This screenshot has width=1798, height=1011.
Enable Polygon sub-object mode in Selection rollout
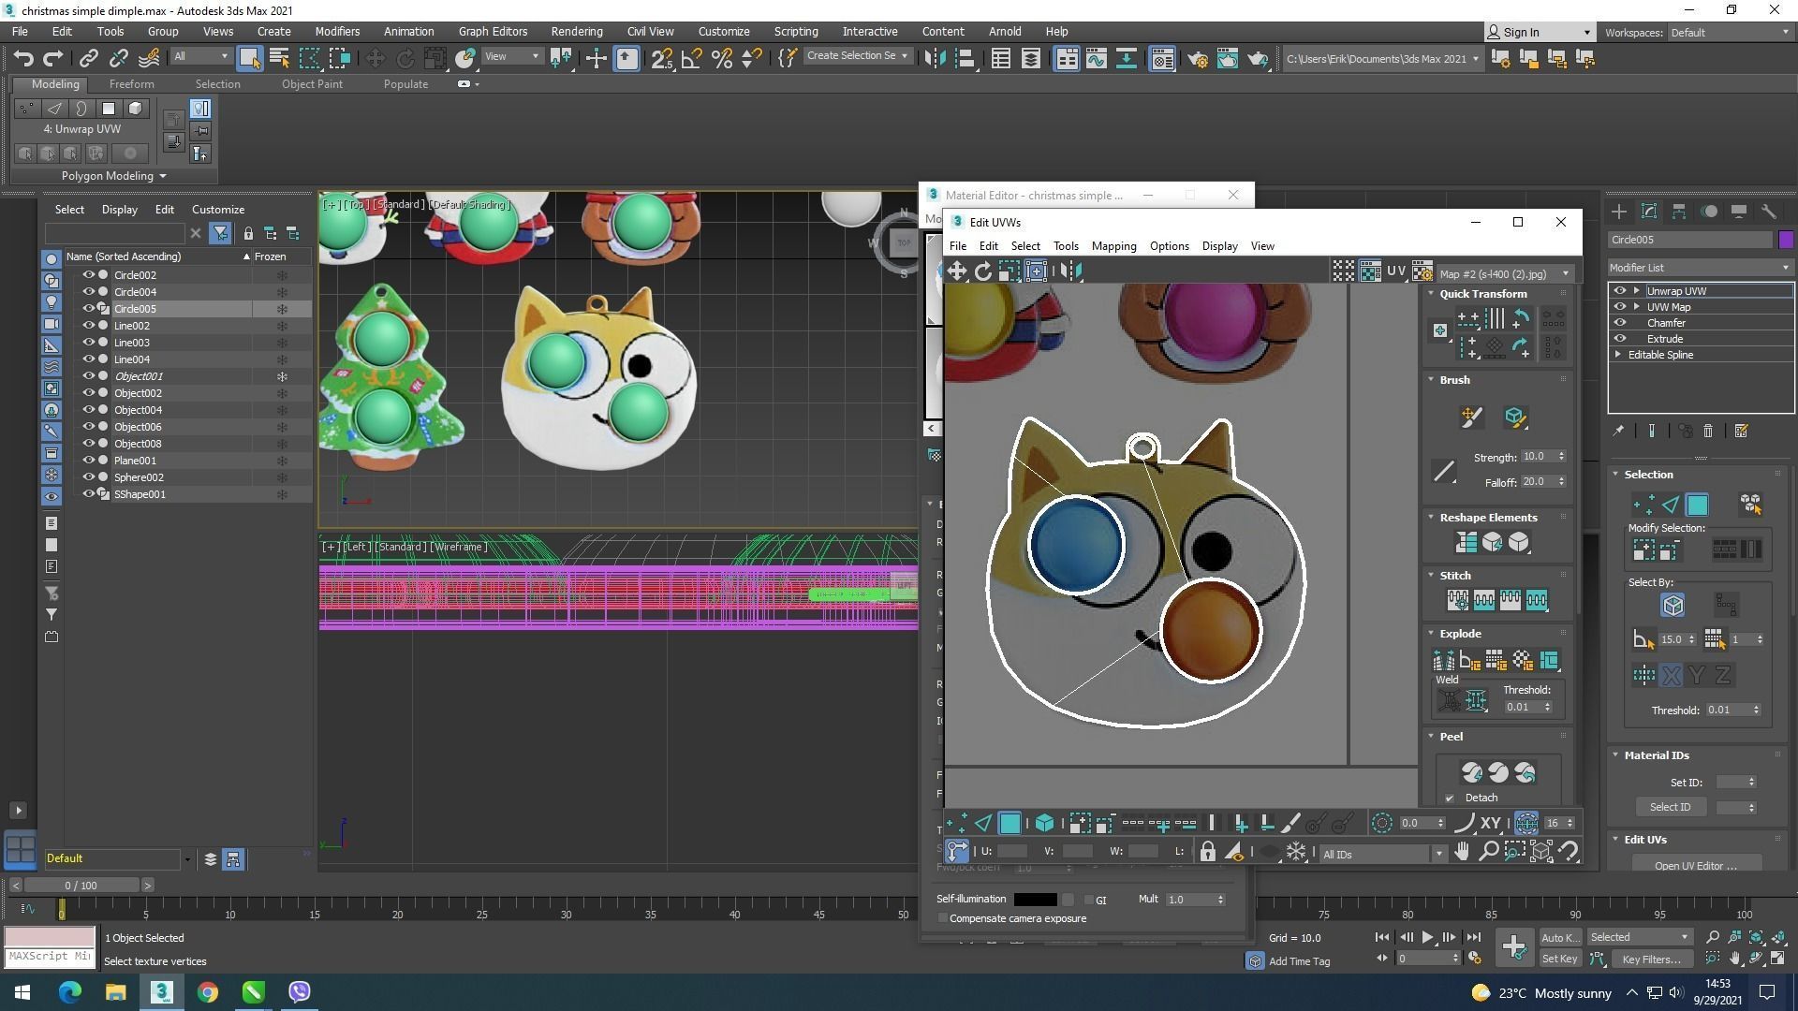(1697, 505)
